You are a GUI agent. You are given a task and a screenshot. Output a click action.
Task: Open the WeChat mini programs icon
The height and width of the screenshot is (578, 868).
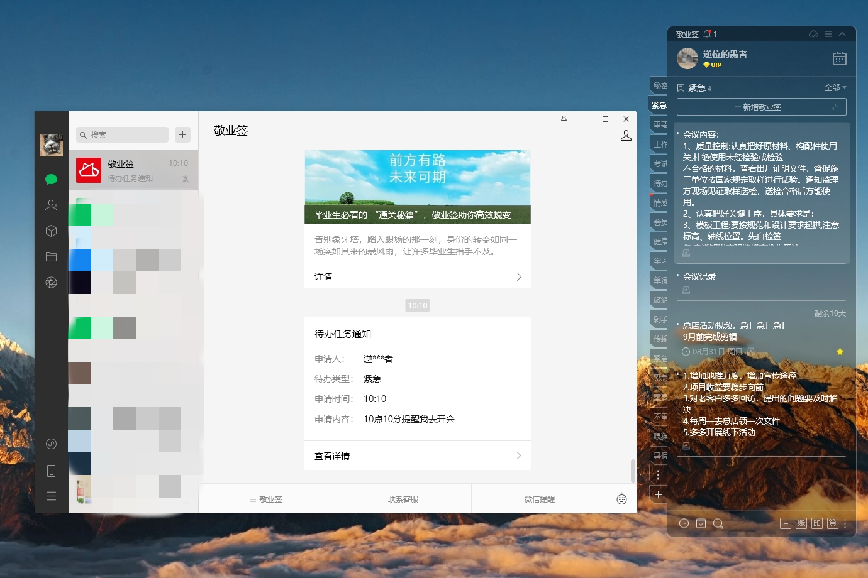tap(51, 444)
